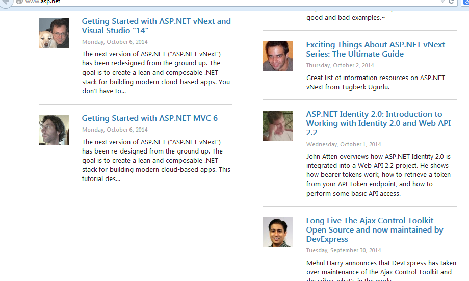Click the Wednesday, October 1, 2014 date
469x281 pixels.
[x=343, y=145]
